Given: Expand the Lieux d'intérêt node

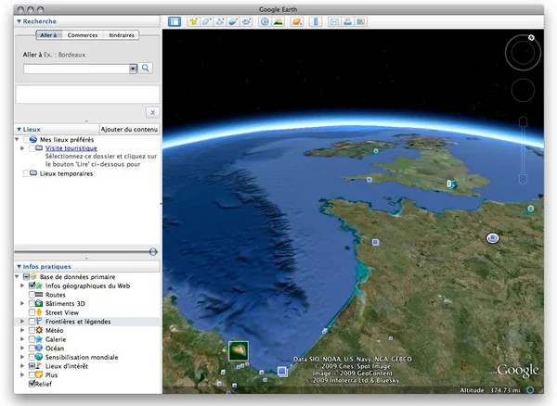Looking at the screenshot, I should pyautogui.click(x=22, y=366).
